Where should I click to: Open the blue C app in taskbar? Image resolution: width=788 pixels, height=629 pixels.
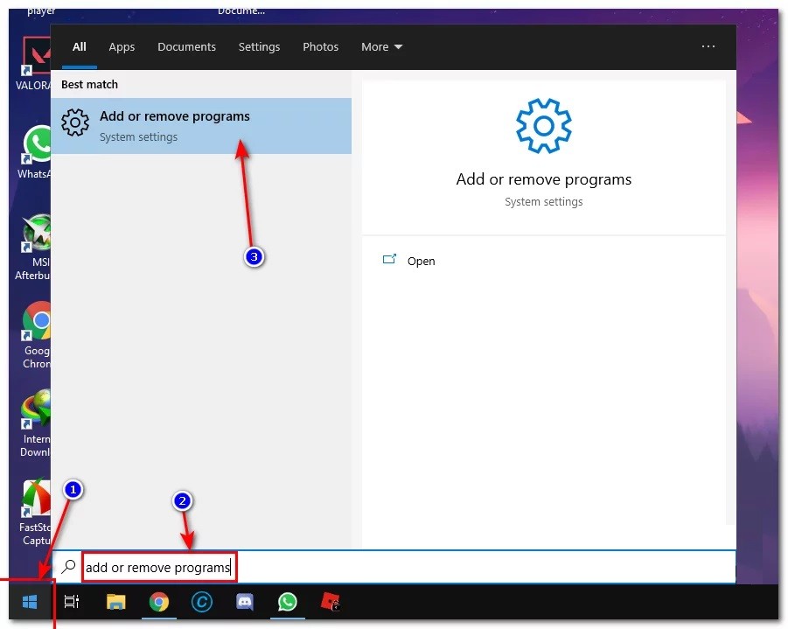(202, 601)
